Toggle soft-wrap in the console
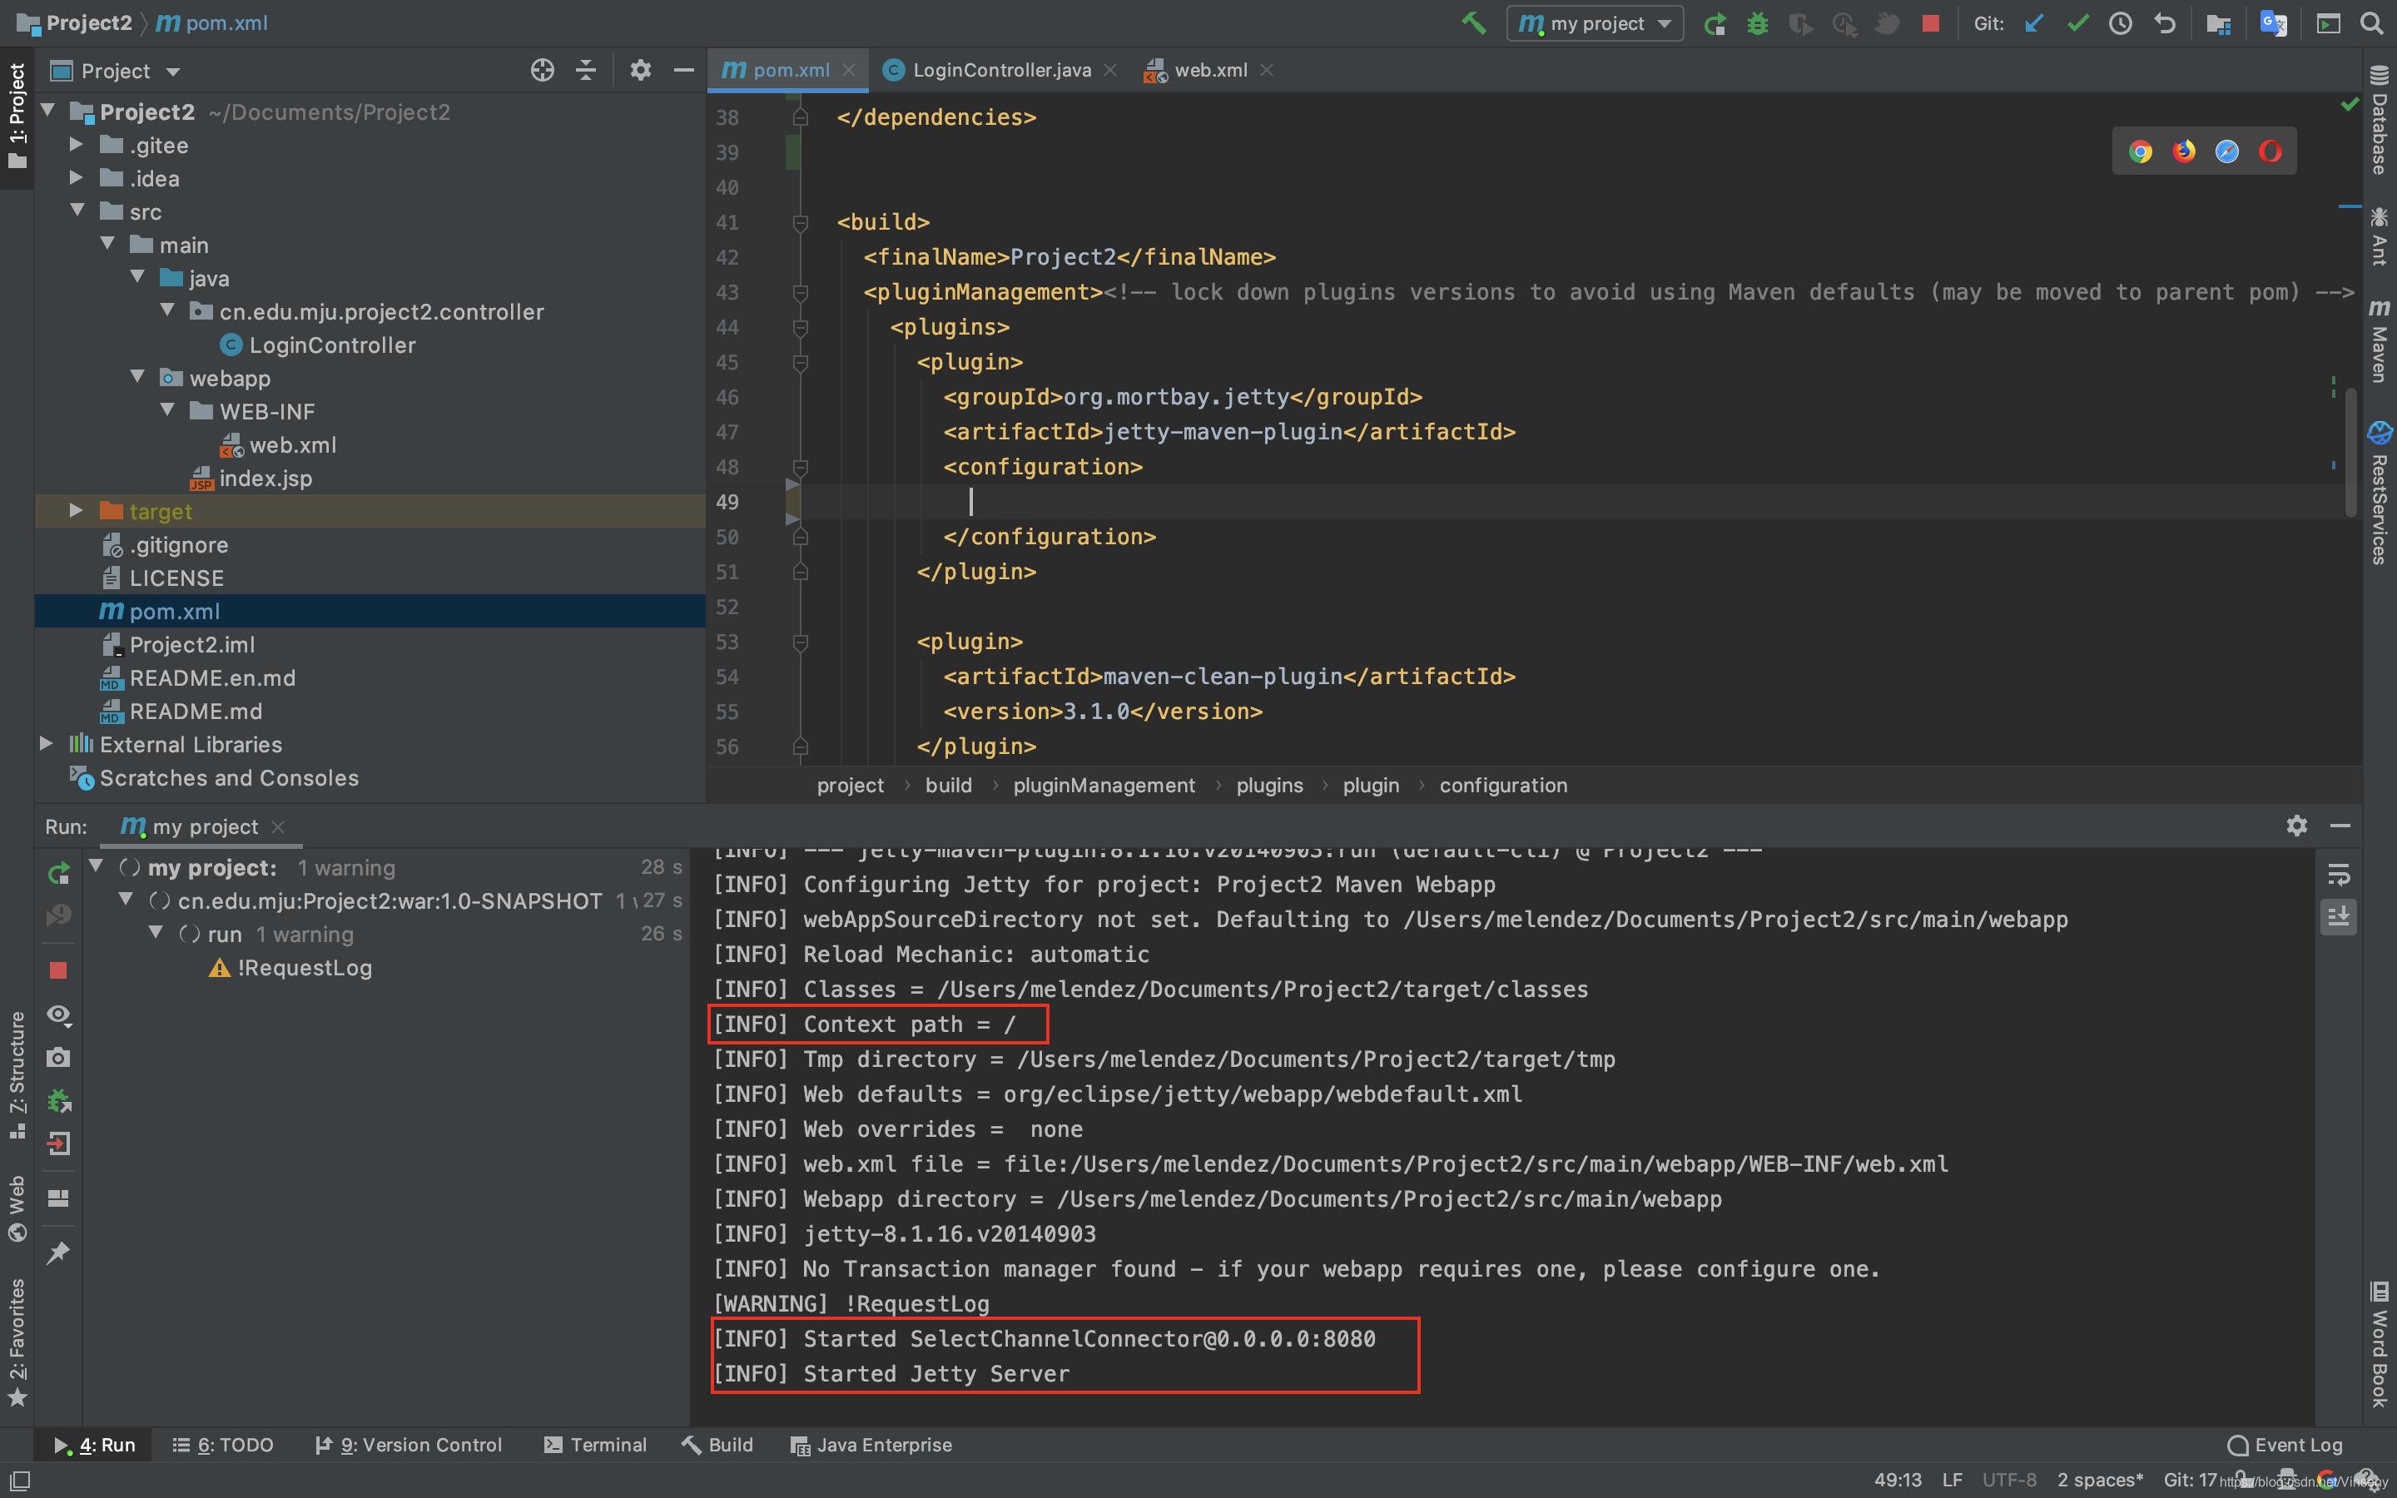 pyautogui.click(x=2339, y=874)
